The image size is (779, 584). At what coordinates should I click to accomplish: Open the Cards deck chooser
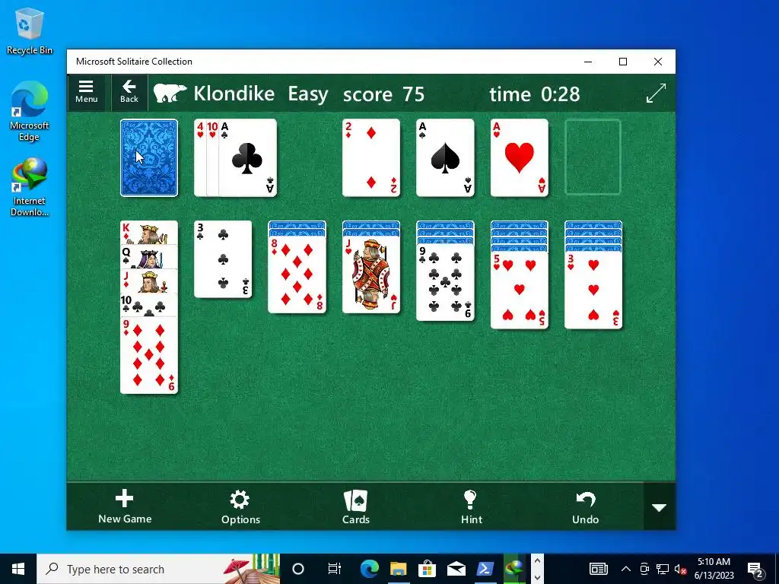356,506
